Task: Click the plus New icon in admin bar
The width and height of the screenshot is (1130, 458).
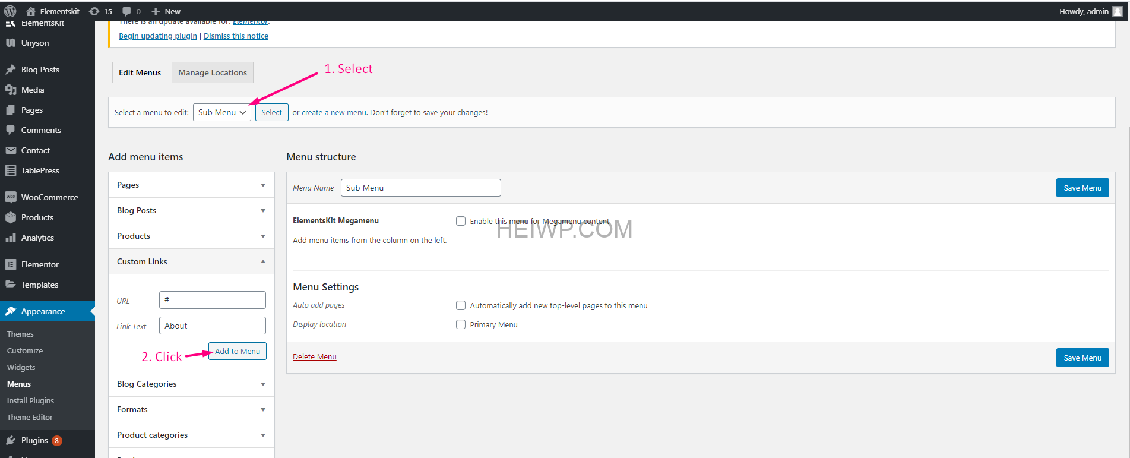Action: pyautogui.click(x=156, y=11)
